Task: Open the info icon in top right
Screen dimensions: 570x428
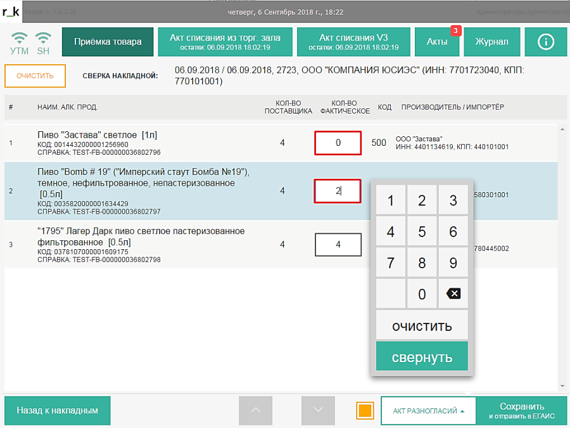Action: pyautogui.click(x=545, y=42)
